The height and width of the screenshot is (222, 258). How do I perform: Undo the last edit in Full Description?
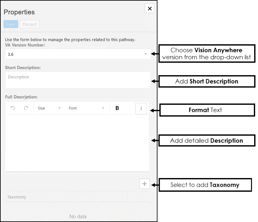(13, 108)
